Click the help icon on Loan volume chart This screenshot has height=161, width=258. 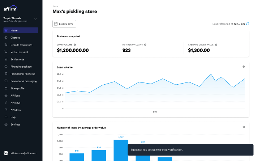point(244,67)
